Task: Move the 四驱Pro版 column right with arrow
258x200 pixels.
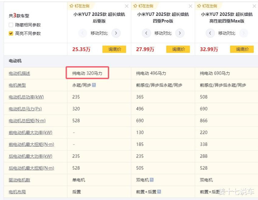Action: coord(180,33)
